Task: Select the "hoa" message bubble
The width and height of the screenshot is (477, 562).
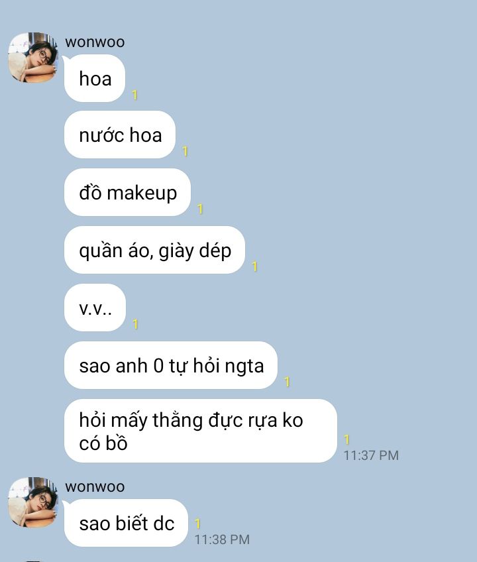Action: 95,78
